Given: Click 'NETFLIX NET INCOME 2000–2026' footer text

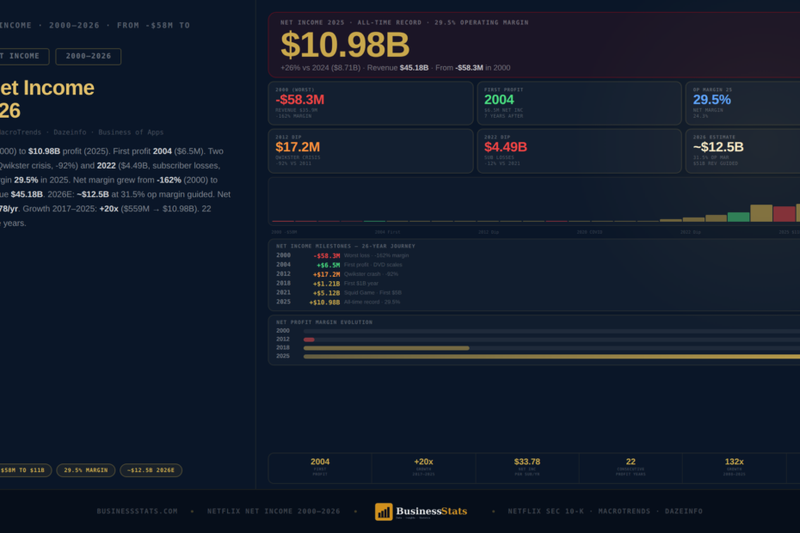Looking at the screenshot, I should point(274,511).
